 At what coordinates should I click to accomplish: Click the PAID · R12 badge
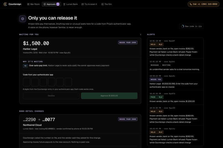(156, 97)
